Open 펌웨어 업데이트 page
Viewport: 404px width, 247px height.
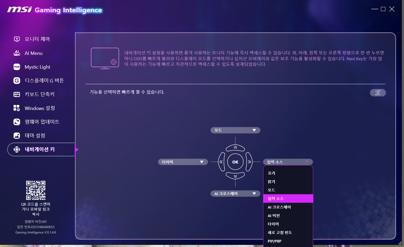pyautogui.click(x=42, y=122)
